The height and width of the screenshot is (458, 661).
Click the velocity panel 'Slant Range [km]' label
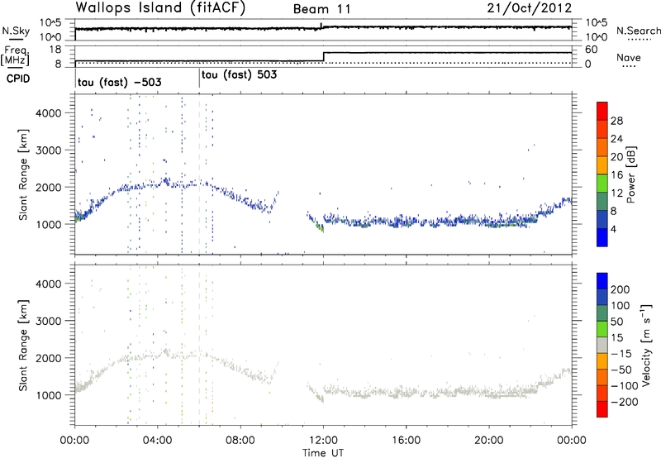tap(23, 345)
